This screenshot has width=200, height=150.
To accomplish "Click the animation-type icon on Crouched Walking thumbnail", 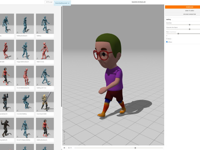I will pyautogui.click(x=17, y=110).
